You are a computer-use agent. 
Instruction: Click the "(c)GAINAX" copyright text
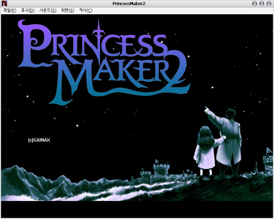pos(39,140)
